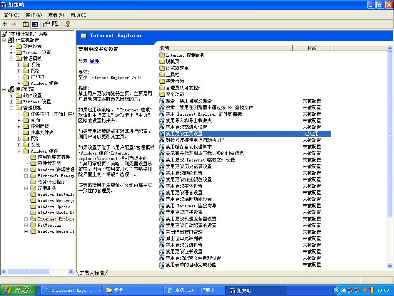Collapse the 用户配置 node
Image resolution: width=394 pixels, height=296 pixels.
(x=4, y=89)
